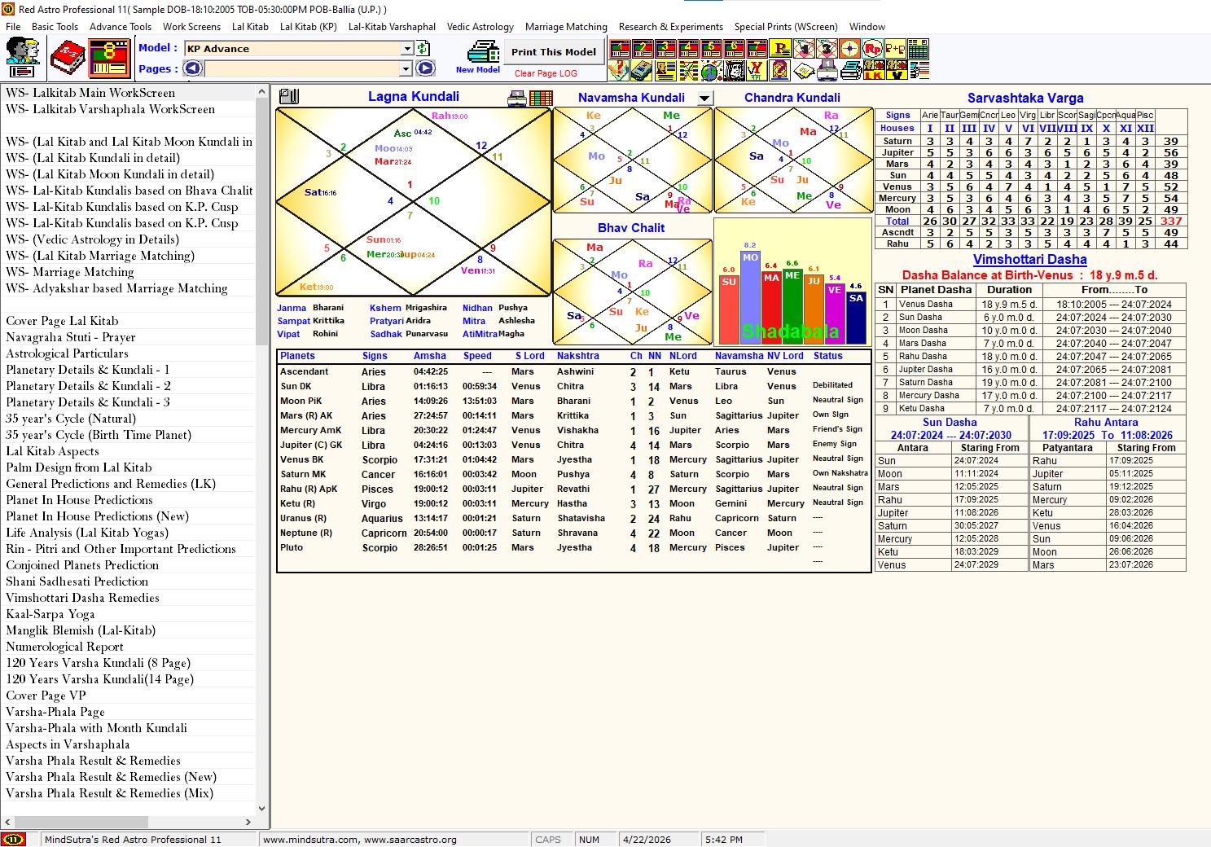Open workscreen 6 toolbar icon

[734, 49]
